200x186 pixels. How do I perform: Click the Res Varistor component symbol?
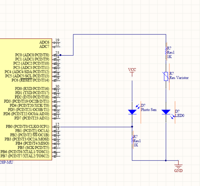pyautogui.click(x=166, y=76)
